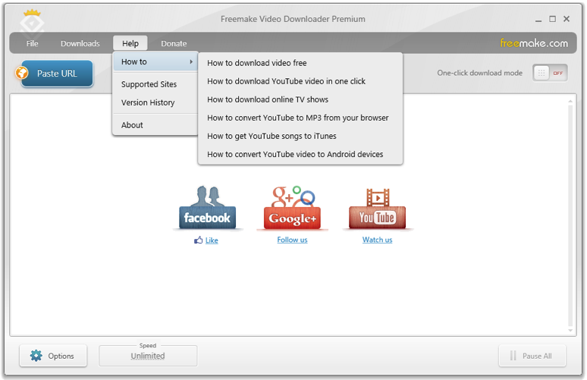The width and height of the screenshot is (587, 380).
Task: Click the download list vertical scrollbar
Action: click(x=570, y=215)
